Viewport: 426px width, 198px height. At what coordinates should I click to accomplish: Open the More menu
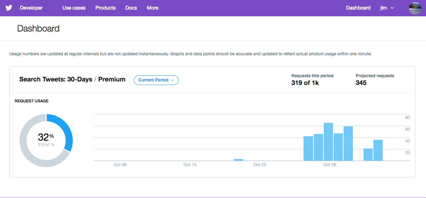pyautogui.click(x=153, y=8)
